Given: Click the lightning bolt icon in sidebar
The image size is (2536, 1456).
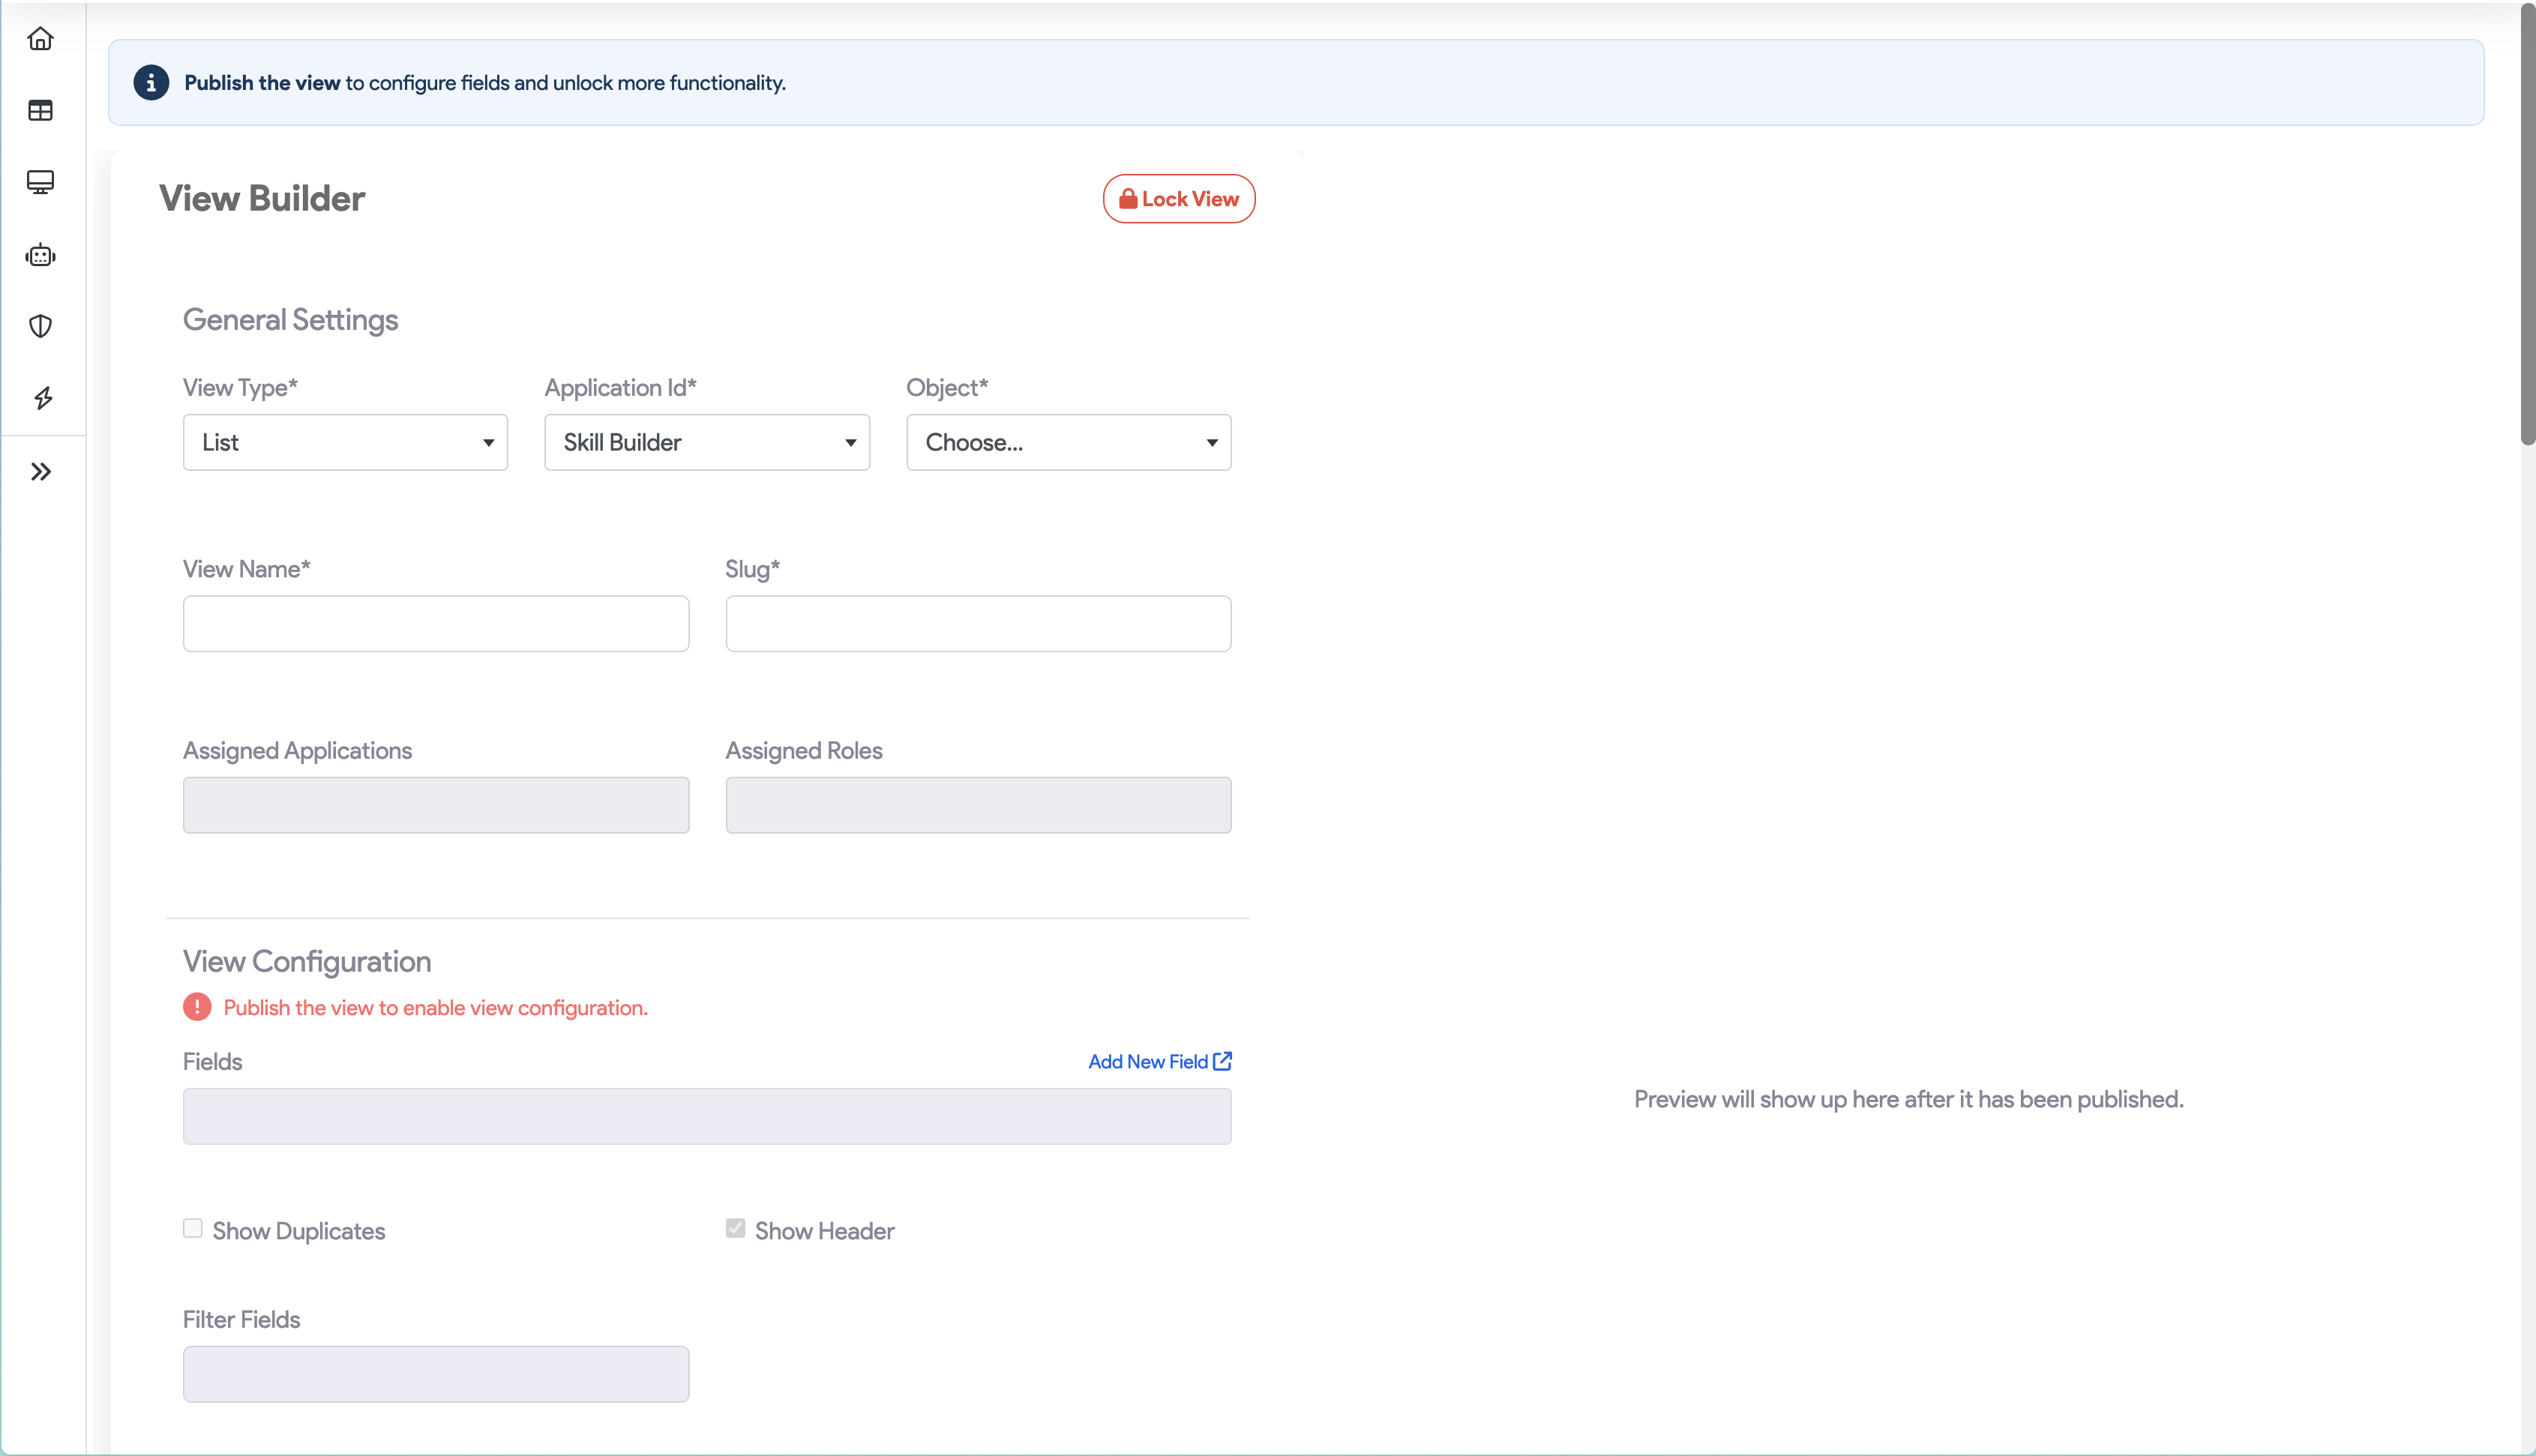Looking at the screenshot, I should pos(41,398).
